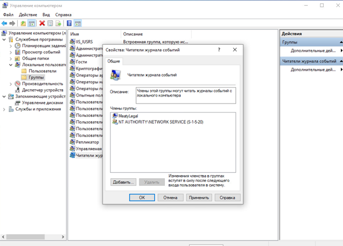Click the back arrow toolbar icon
The image size is (343, 246).
(x=5, y=23)
